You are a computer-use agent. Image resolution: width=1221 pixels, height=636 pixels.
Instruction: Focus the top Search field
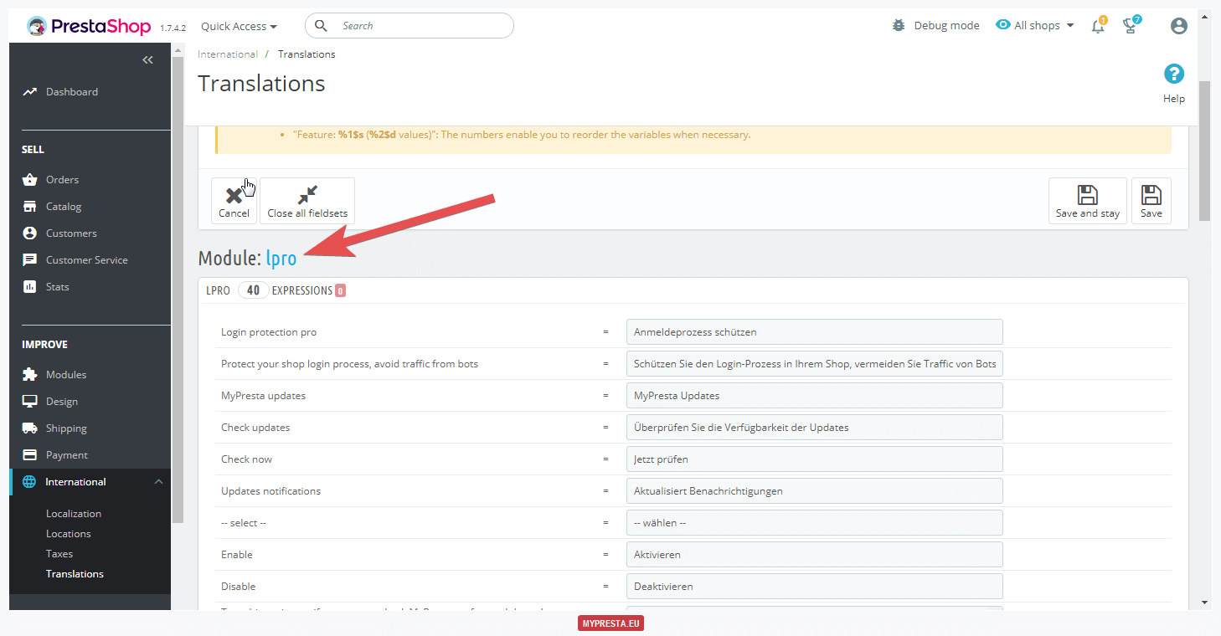pyautogui.click(x=410, y=26)
